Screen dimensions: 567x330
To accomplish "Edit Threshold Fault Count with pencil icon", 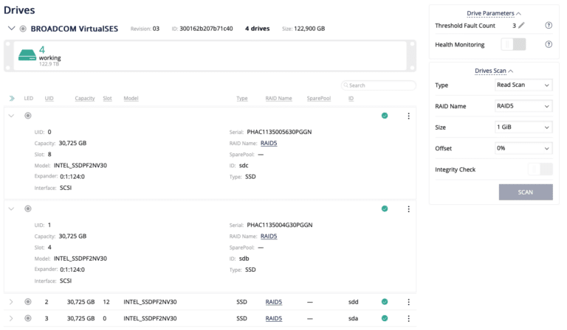I will (x=521, y=25).
